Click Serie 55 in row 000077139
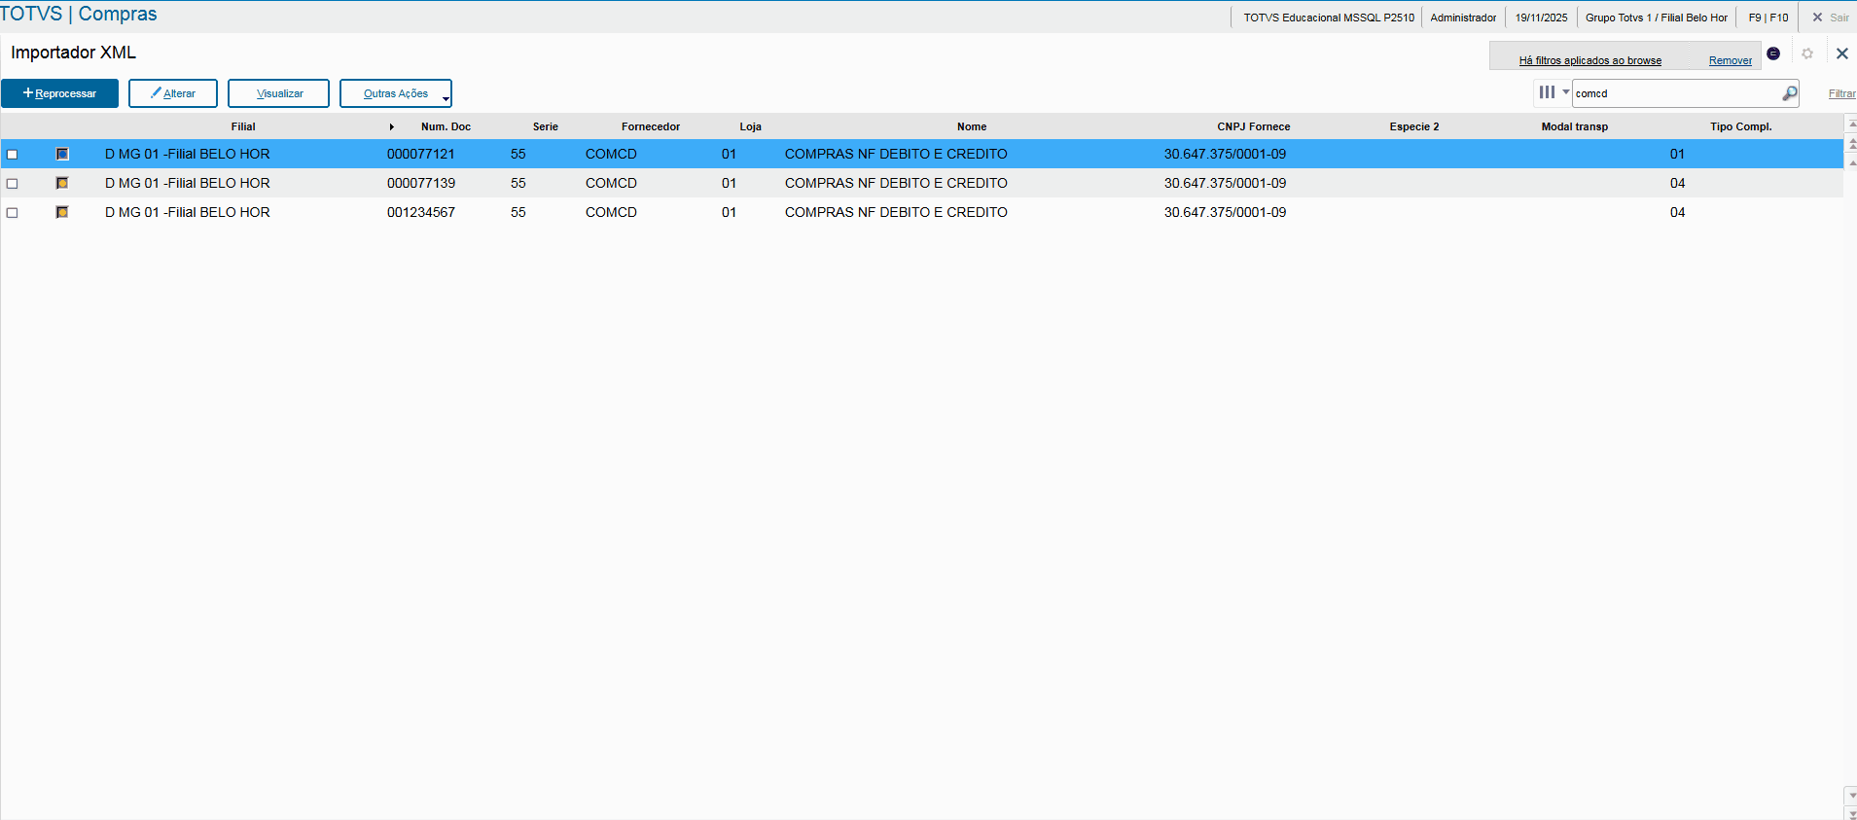 (518, 183)
